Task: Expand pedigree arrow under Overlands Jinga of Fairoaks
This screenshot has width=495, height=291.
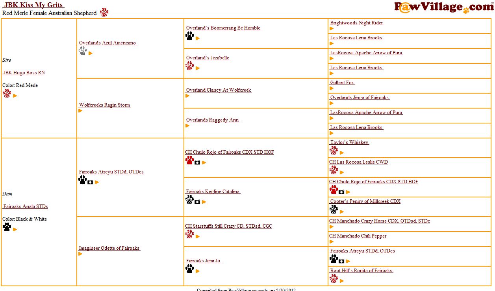Action: pyautogui.click(x=332, y=103)
